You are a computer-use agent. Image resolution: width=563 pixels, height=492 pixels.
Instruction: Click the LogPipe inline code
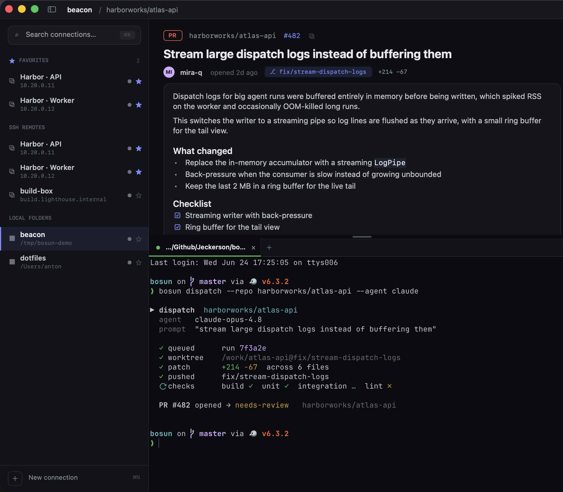pyautogui.click(x=390, y=163)
